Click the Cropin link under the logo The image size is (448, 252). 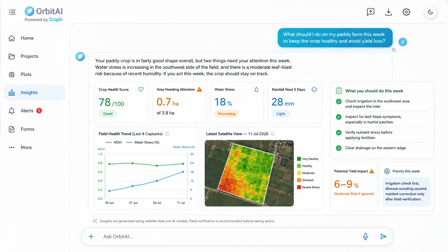(56, 20)
